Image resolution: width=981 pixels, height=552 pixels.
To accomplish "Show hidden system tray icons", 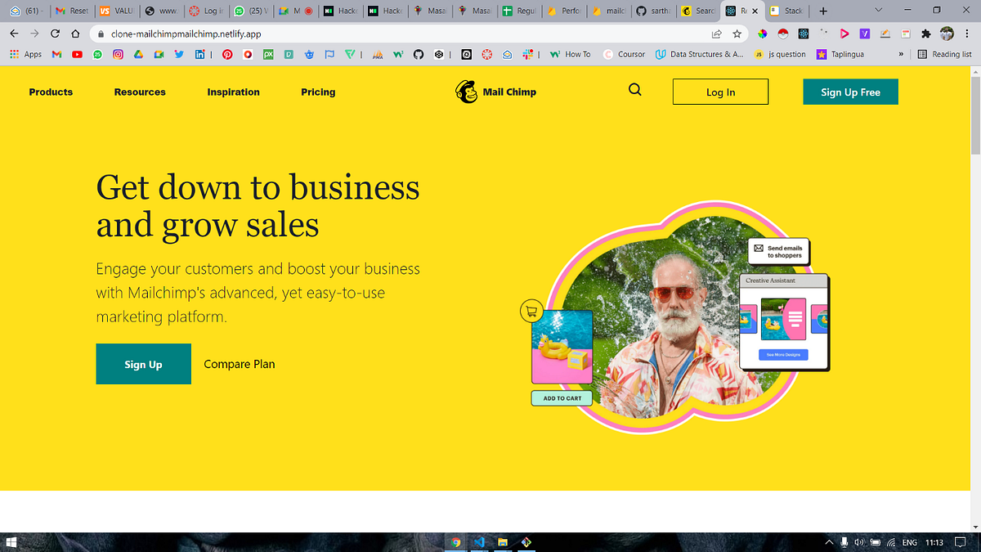I will point(828,541).
